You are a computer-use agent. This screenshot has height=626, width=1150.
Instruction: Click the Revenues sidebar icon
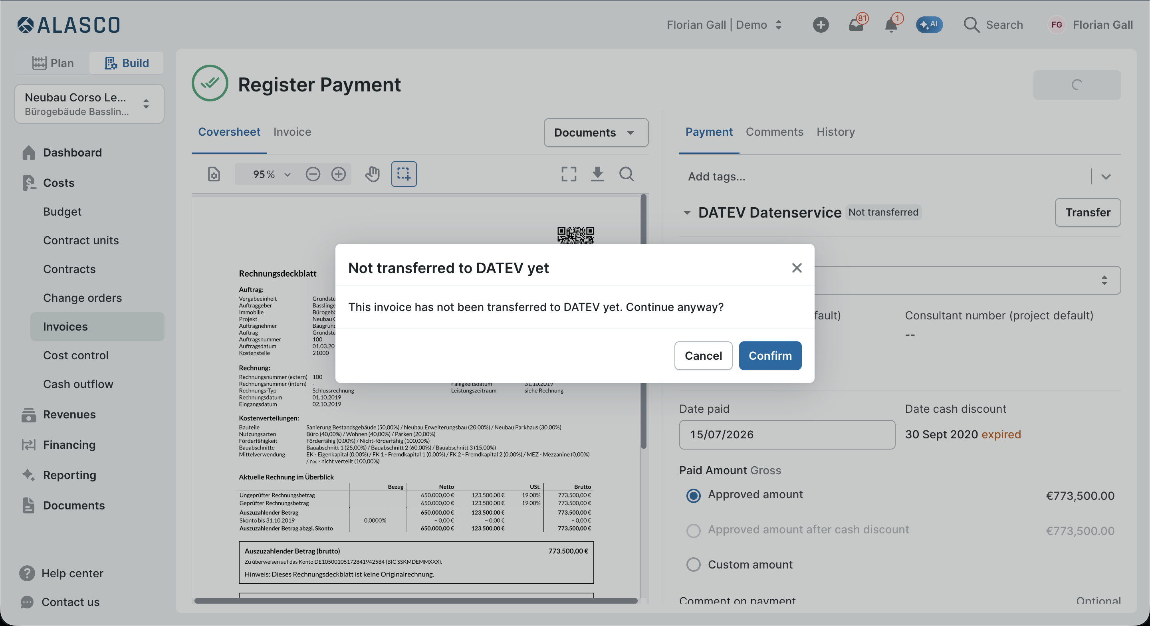(29, 414)
